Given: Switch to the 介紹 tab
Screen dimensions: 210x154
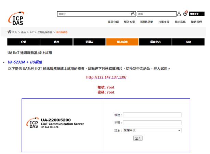Looking at the screenshot, I should (x=24, y=42).
